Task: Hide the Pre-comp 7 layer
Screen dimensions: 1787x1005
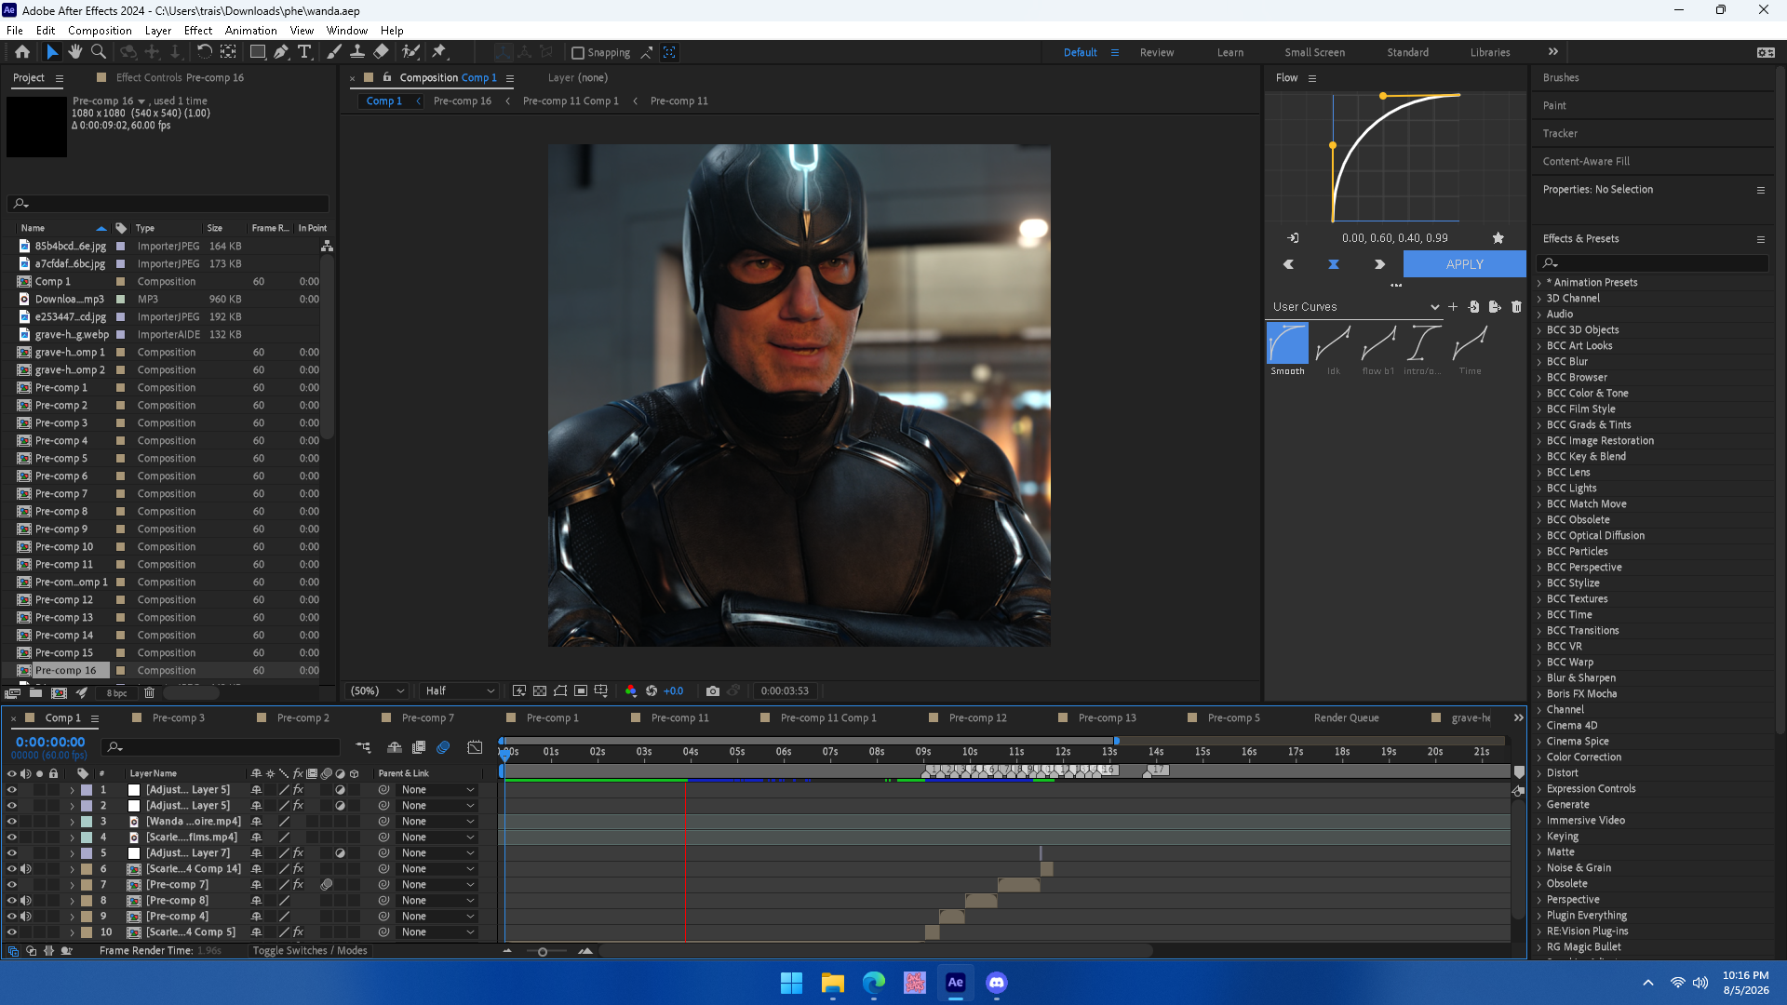Action: pos(12,885)
